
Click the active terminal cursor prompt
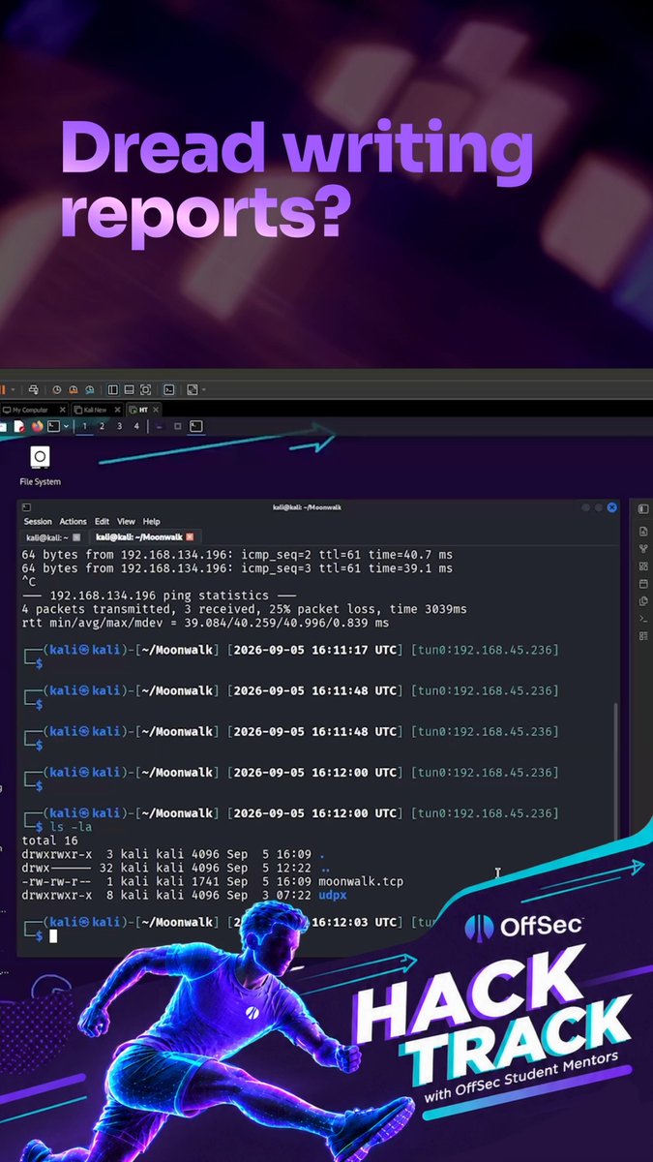[x=54, y=935]
